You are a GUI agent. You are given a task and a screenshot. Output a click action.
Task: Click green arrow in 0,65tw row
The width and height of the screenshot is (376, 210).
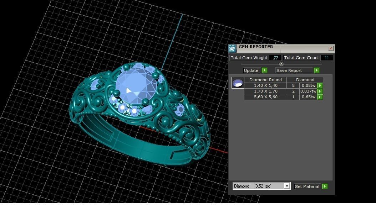[x=320, y=97]
